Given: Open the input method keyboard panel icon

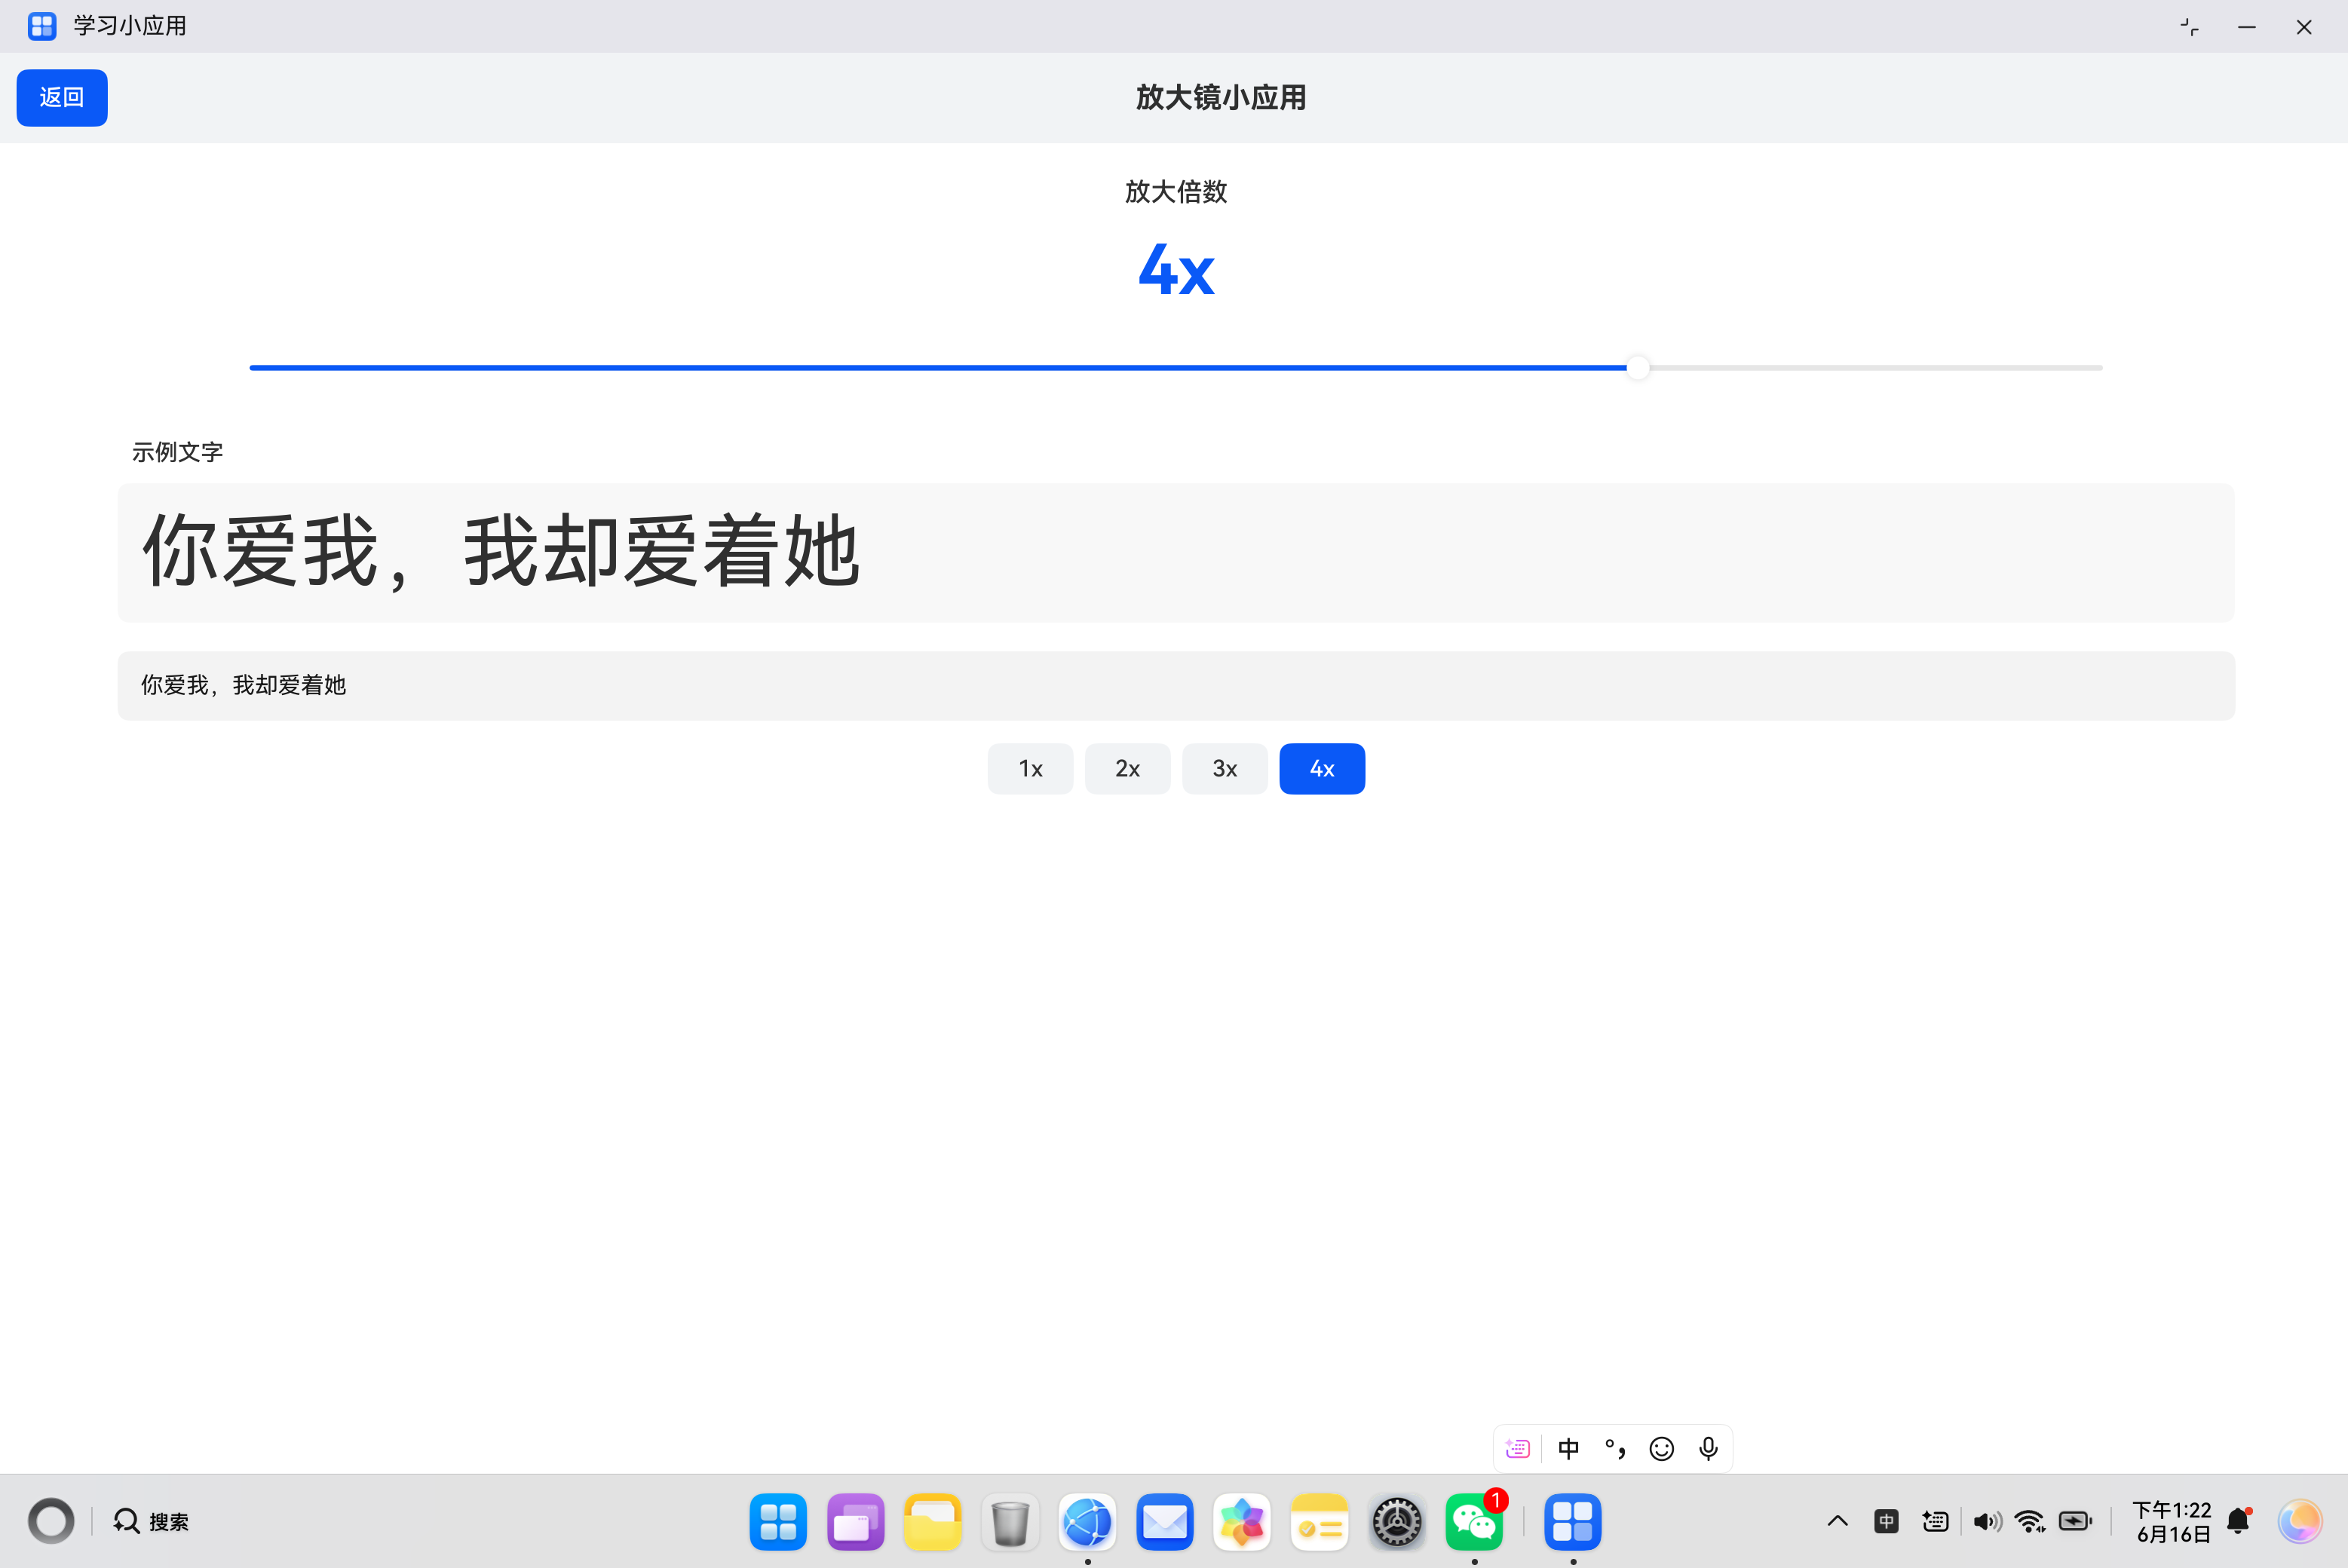Looking at the screenshot, I should click(x=1517, y=1448).
